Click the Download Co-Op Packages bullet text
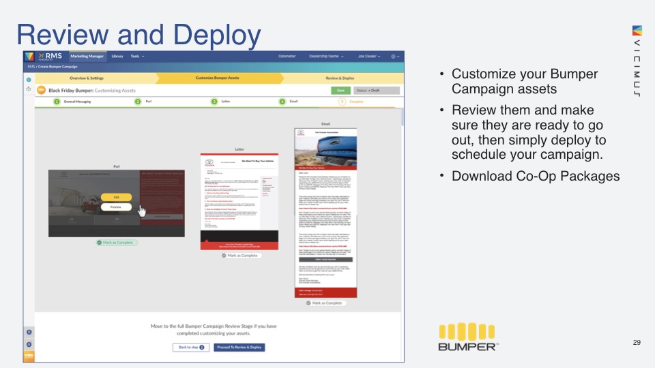Viewport: 655px width, 368px height. pos(536,176)
